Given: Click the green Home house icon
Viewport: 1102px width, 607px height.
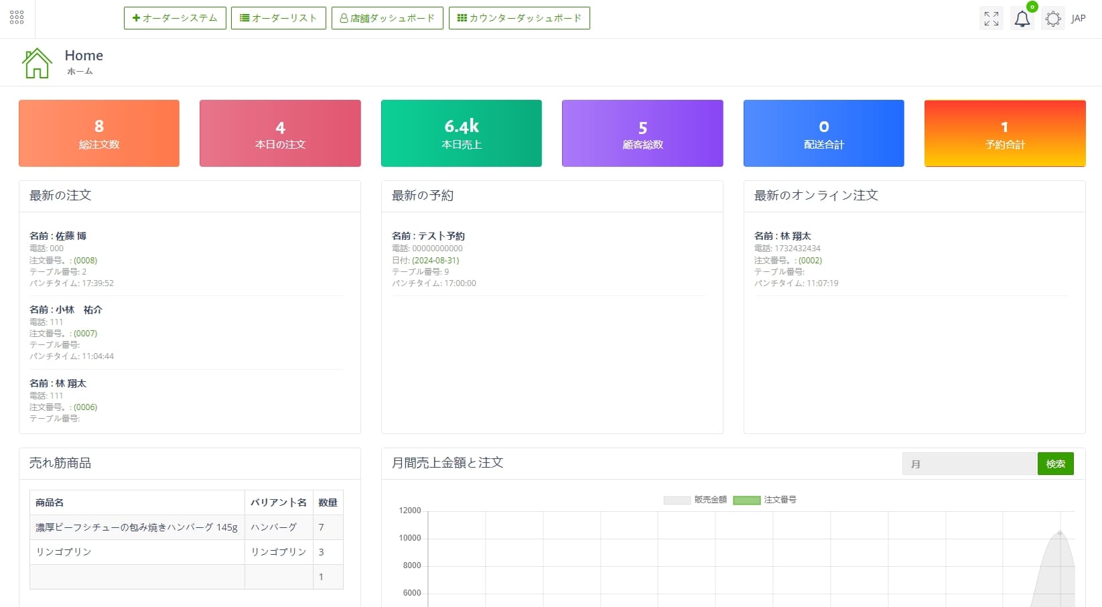Looking at the screenshot, I should 37,64.
